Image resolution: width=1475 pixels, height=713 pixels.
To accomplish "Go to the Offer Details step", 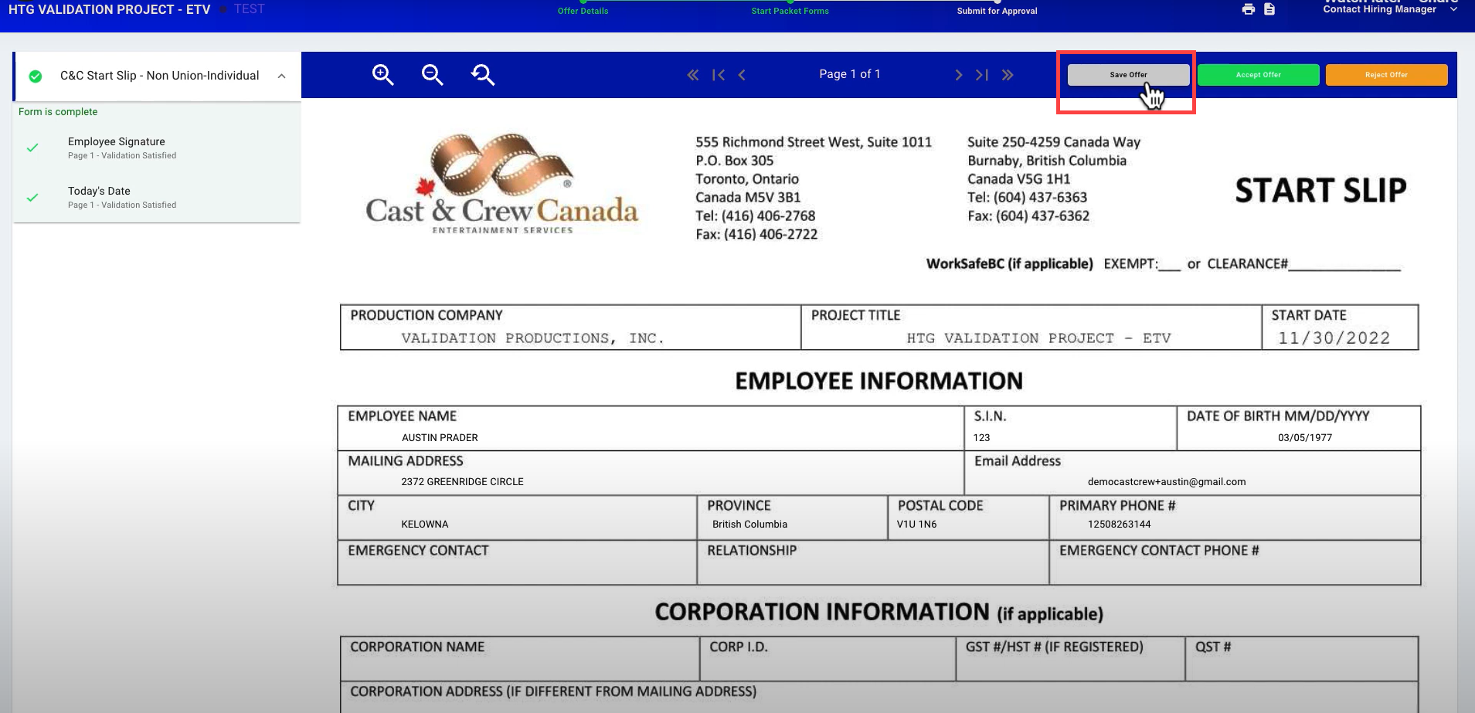I will (x=583, y=11).
